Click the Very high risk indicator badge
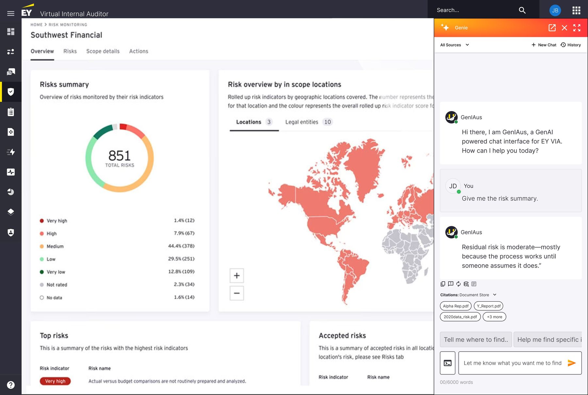This screenshot has height=395, width=588. click(55, 381)
